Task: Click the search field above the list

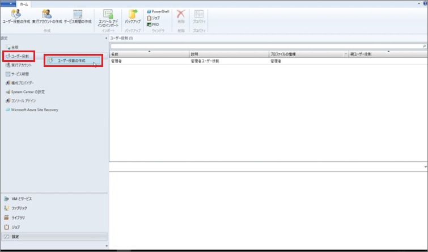Action: [266, 45]
